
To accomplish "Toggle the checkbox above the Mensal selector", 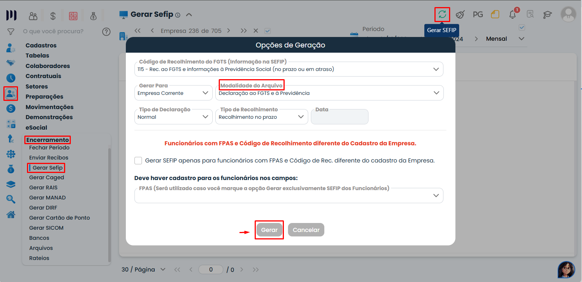I will click(522, 27).
